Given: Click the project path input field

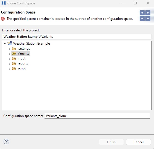Looking at the screenshot, I should tap(77, 37).
